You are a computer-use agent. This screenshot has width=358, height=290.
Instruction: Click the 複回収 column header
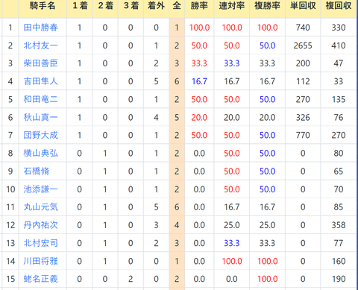click(339, 5)
